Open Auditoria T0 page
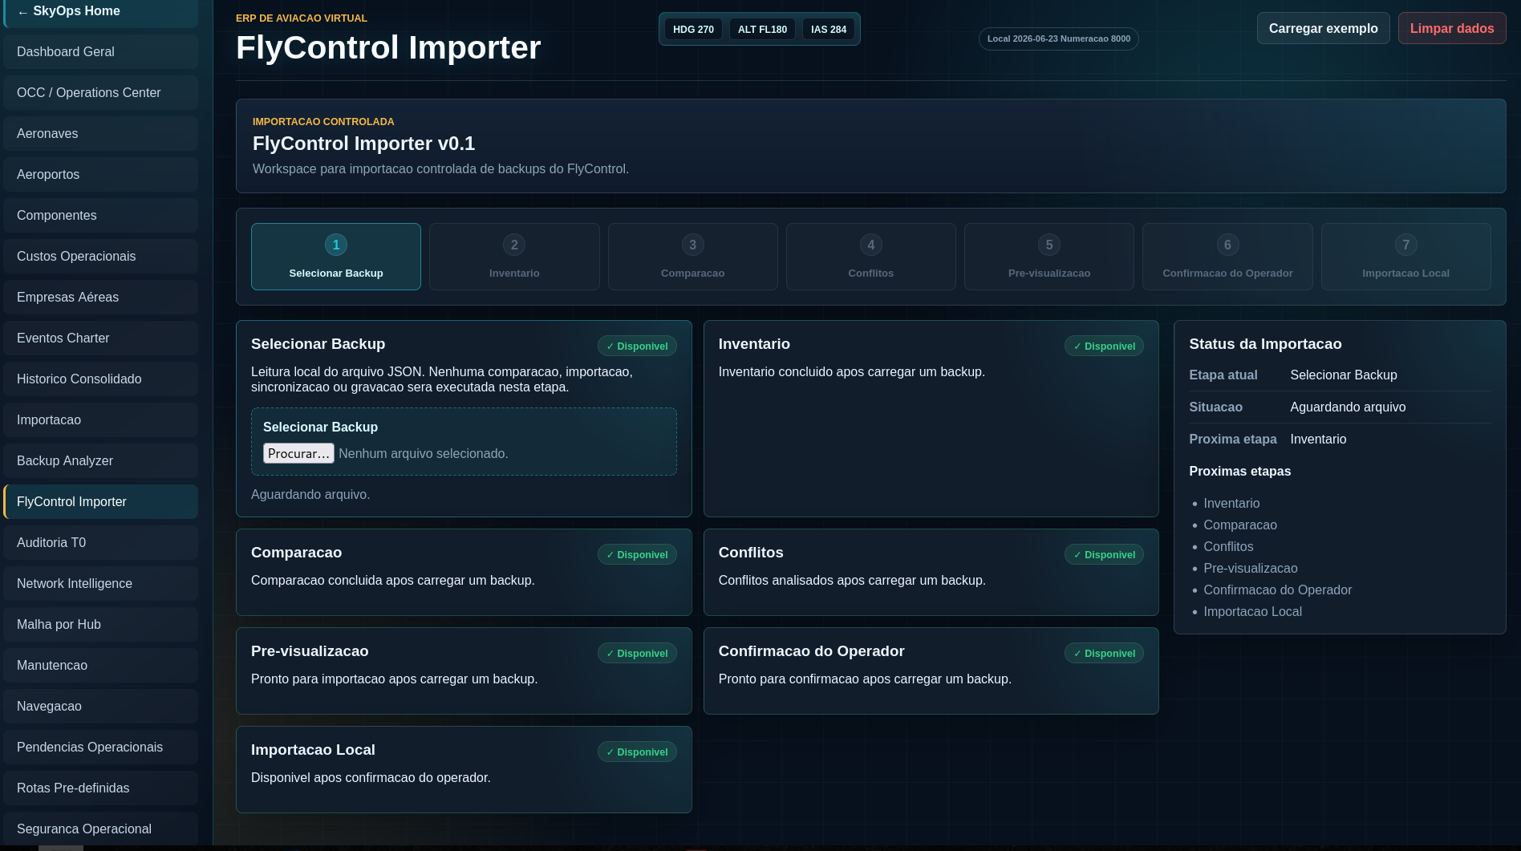The width and height of the screenshot is (1521, 851). pos(101,542)
